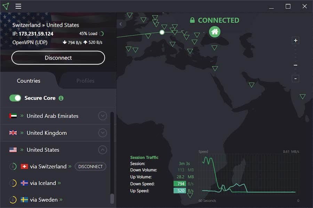The width and height of the screenshot is (313, 208).
Task: Click the Switzerland flag icon
Action: pyautogui.click(x=24, y=167)
